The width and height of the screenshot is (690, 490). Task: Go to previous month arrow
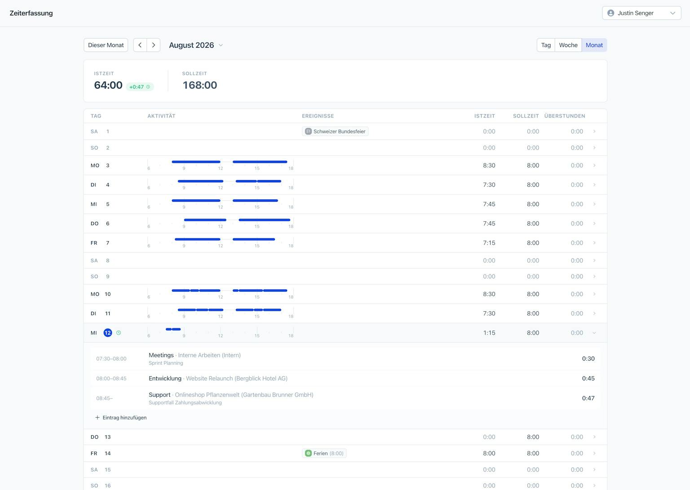(140, 45)
